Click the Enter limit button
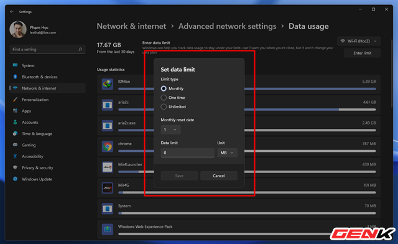Viewport: 398px width, 244px height. point(362,53)
